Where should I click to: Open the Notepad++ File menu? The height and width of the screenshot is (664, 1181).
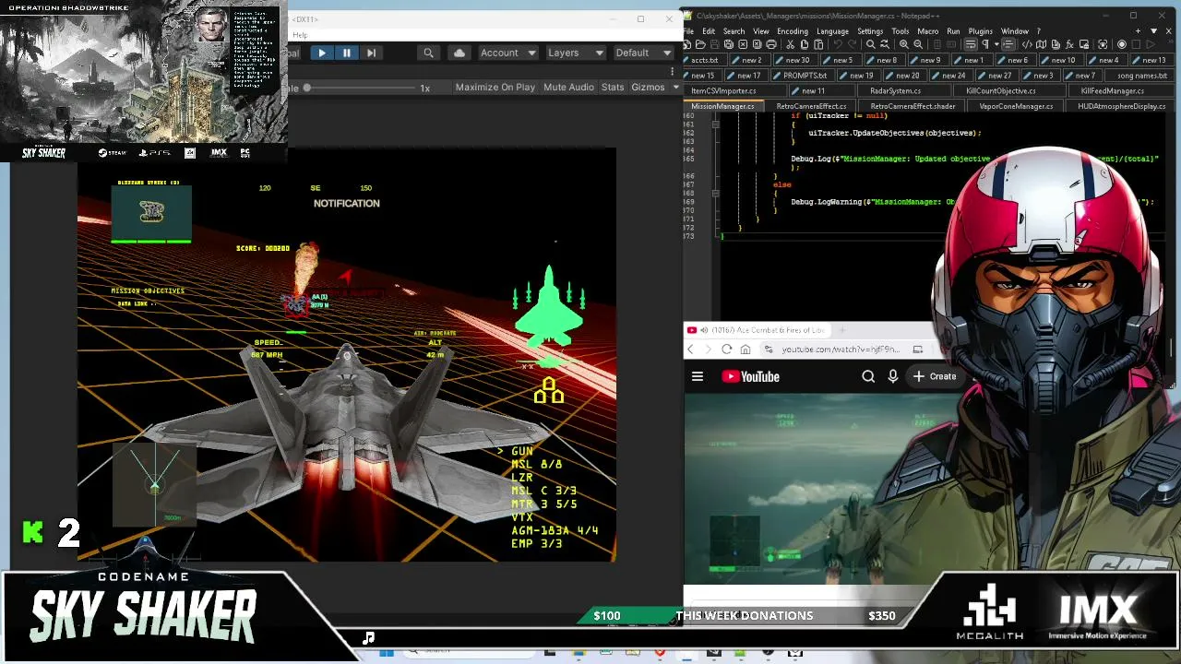[688, 31]
